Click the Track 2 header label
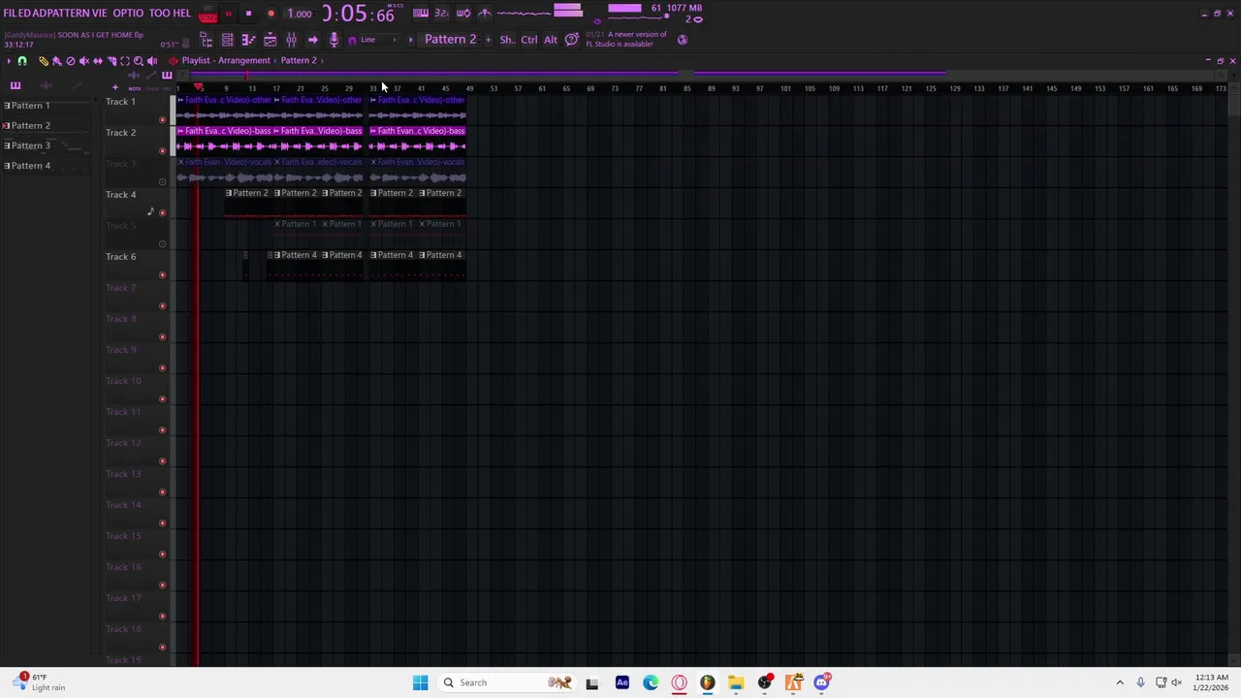This screenshot has width=1241, height=698. (121, 133)
